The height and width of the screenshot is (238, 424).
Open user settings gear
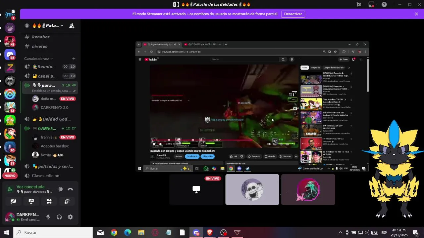pyautogui.click(x=70, y=217)
